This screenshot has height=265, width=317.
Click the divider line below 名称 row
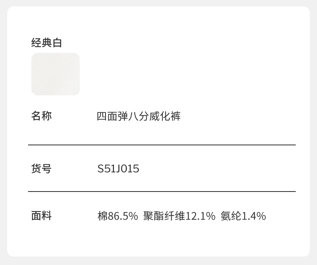point(162,145)
